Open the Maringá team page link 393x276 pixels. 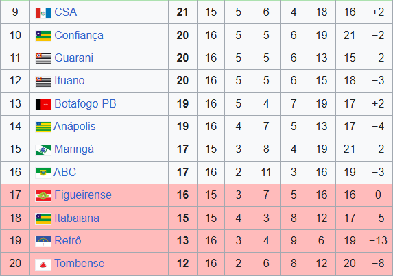tap(74, 149)
